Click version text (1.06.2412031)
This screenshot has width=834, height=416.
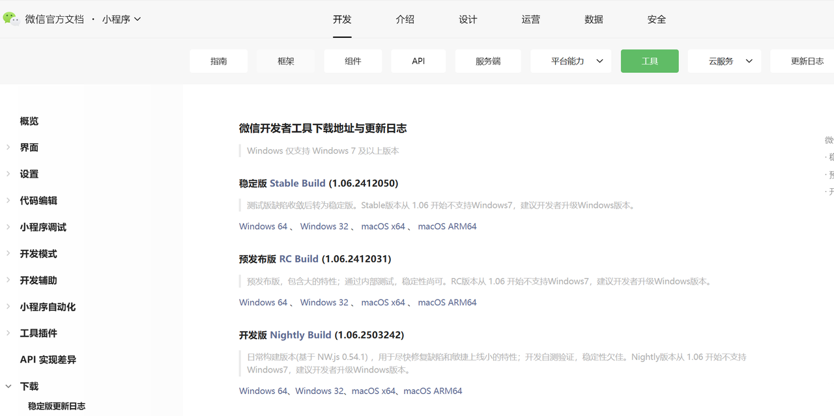[356, 258]
